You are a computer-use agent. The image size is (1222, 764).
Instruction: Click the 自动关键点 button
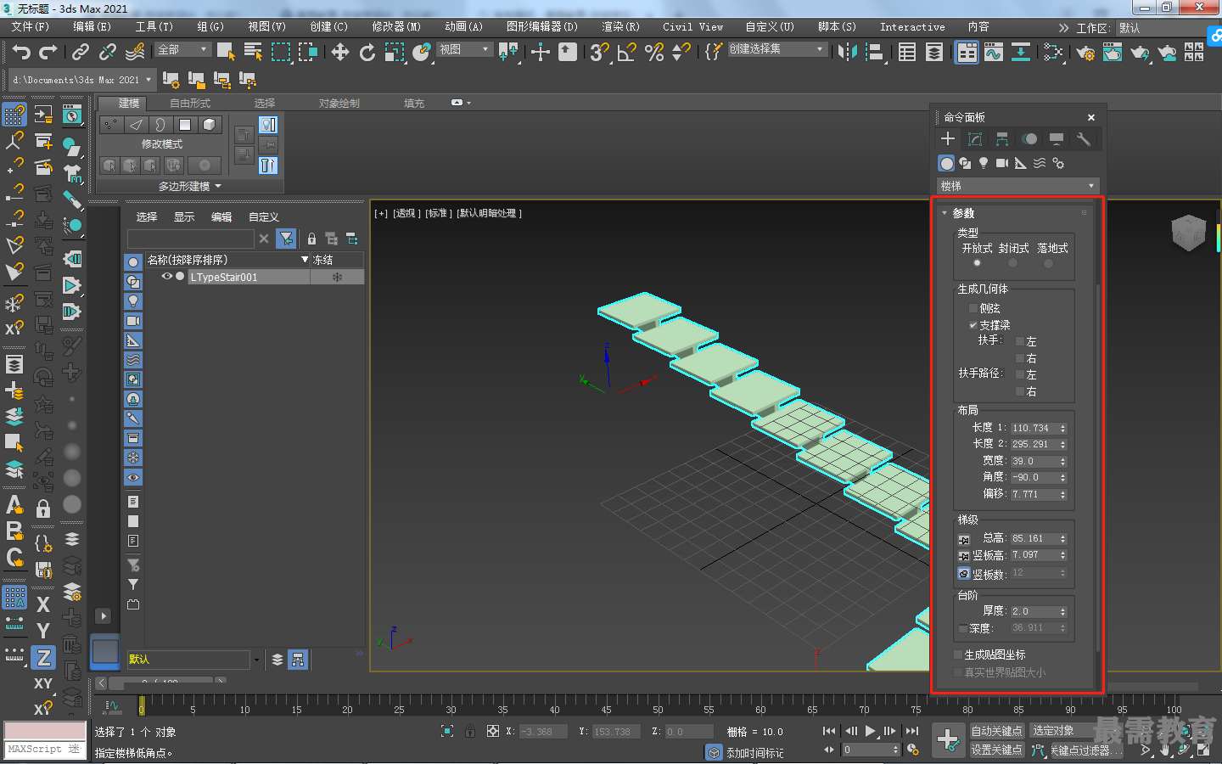coord(997,731)
